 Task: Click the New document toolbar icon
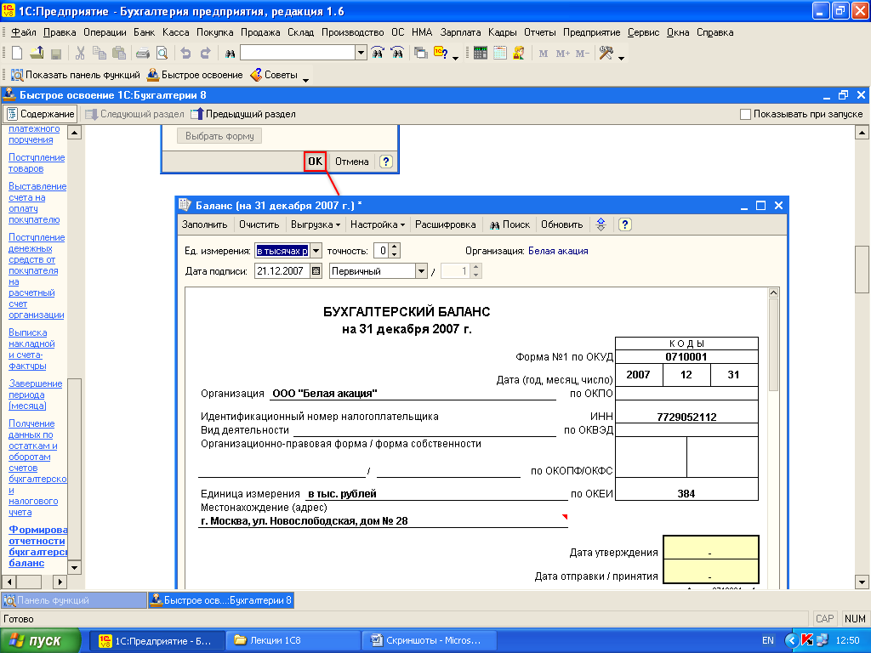(17, 54)
